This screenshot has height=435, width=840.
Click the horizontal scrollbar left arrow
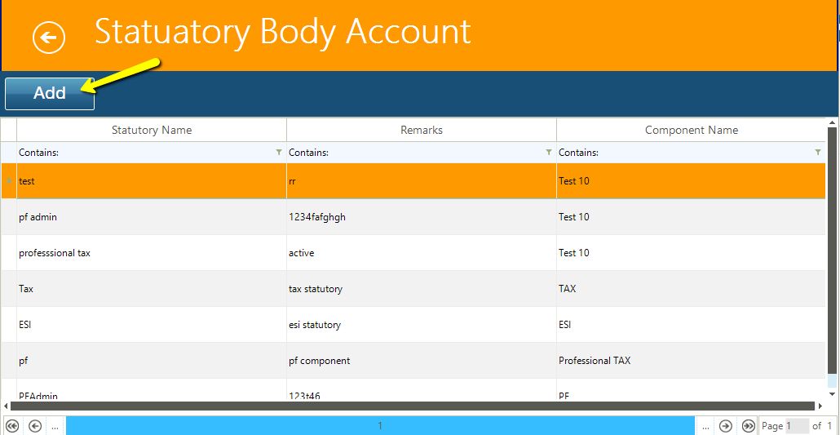coord(6,406)
